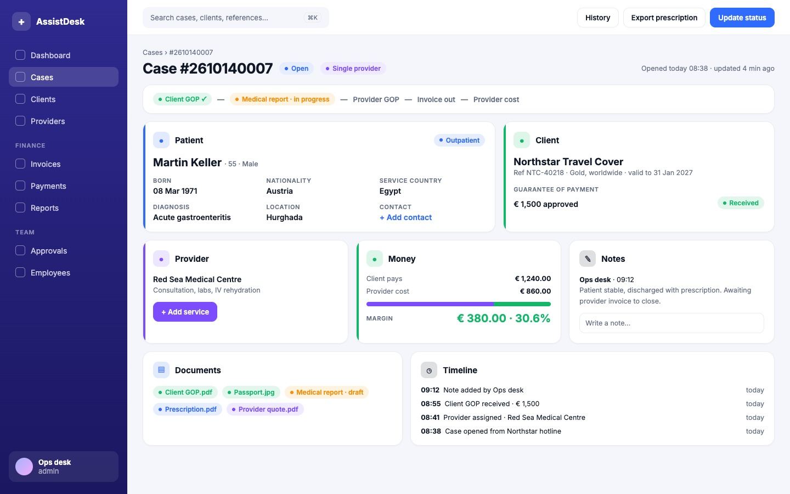Click the History button
790x494 pixels.
point(597,18)
